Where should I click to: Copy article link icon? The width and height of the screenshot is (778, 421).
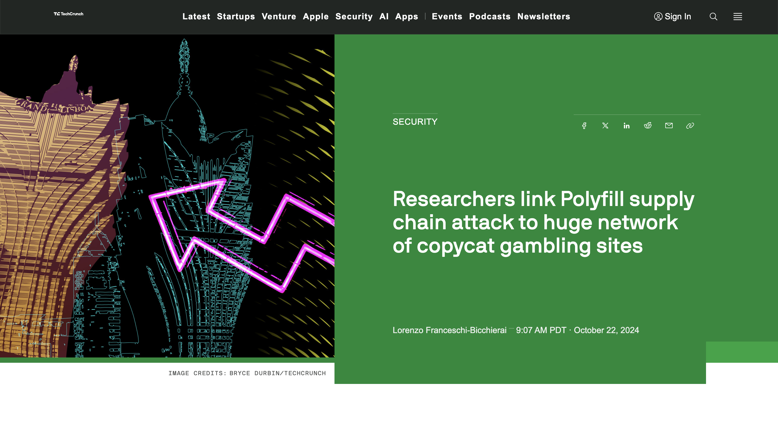(690, 126)
